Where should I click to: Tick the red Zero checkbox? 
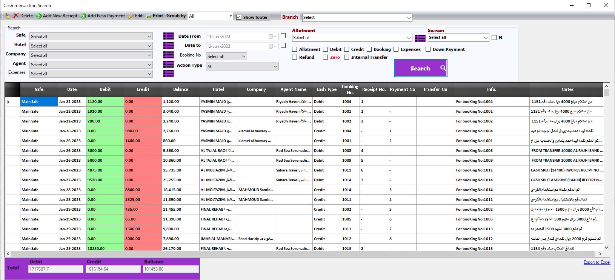tap(325, 57)
